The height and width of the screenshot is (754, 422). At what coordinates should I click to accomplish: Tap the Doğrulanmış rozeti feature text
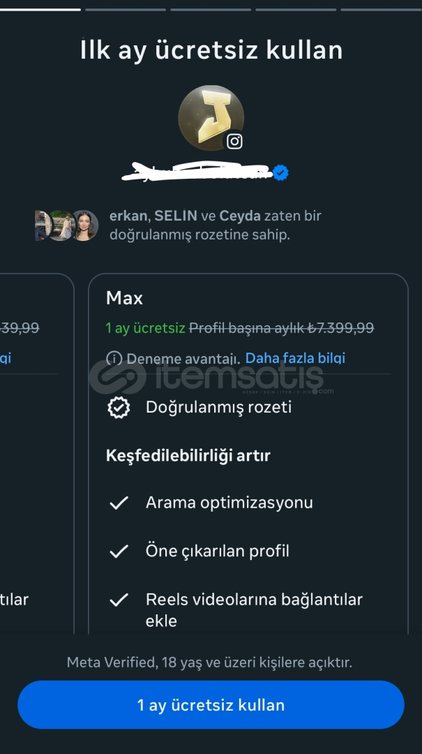coord(218,408)
